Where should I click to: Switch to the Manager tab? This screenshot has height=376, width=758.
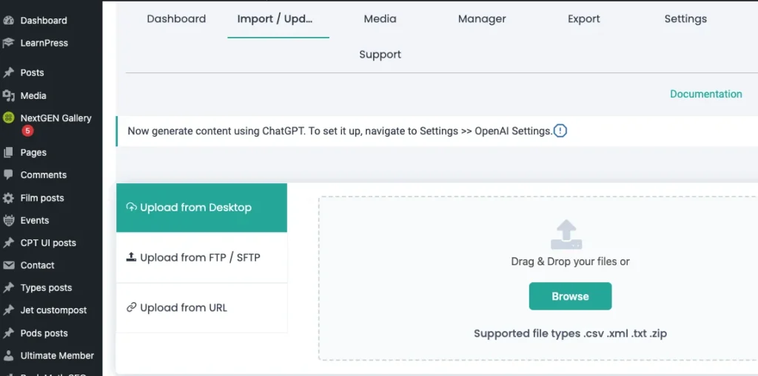pyautogui.click(x=482, y=18)
